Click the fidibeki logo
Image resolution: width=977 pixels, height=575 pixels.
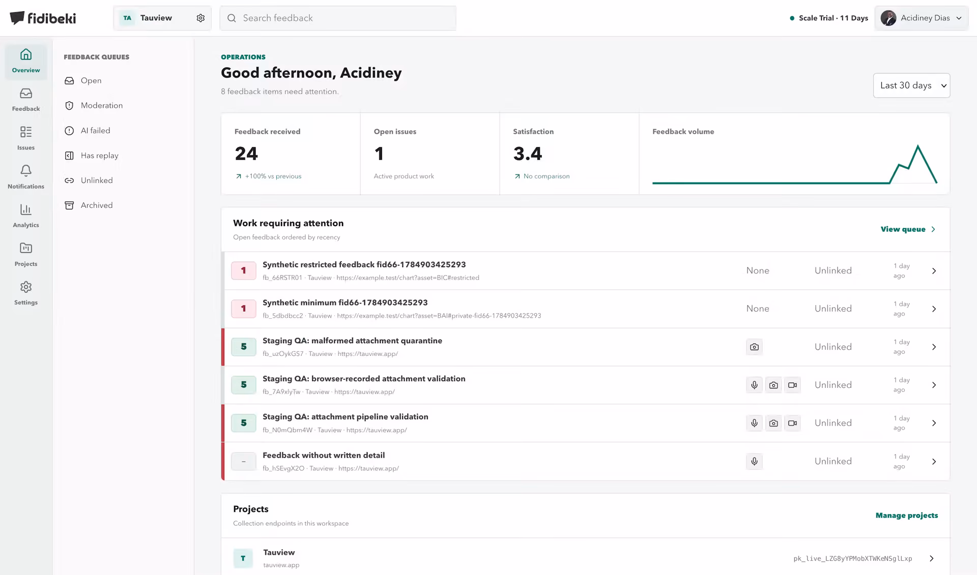pos(43,18)
